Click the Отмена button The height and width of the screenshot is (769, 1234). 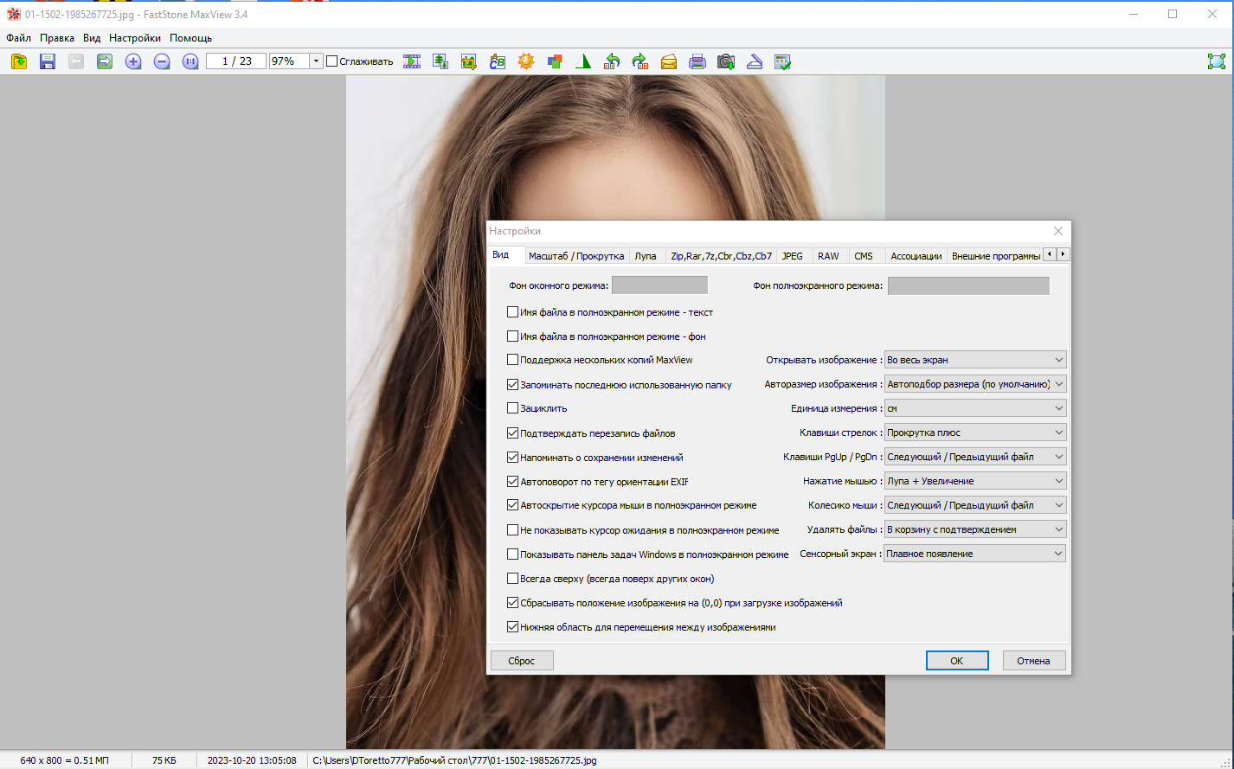(1033, 661)
